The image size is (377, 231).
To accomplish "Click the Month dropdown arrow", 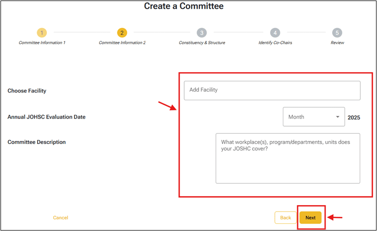I will point(337,117).
